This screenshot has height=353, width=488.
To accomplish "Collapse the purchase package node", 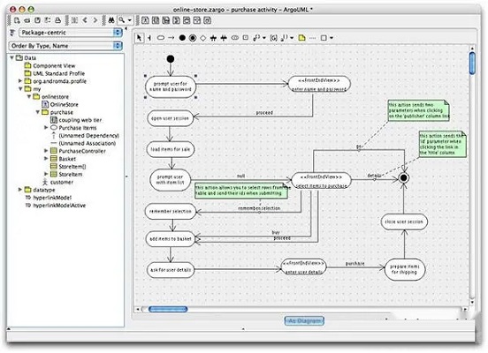I will pos(38,112).
